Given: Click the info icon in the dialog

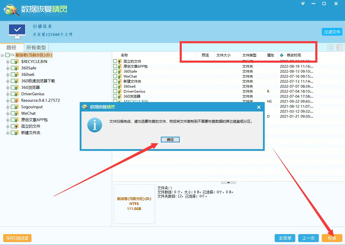Looking at the screenshot, I should pyautogui.click(x=94, y=125).
